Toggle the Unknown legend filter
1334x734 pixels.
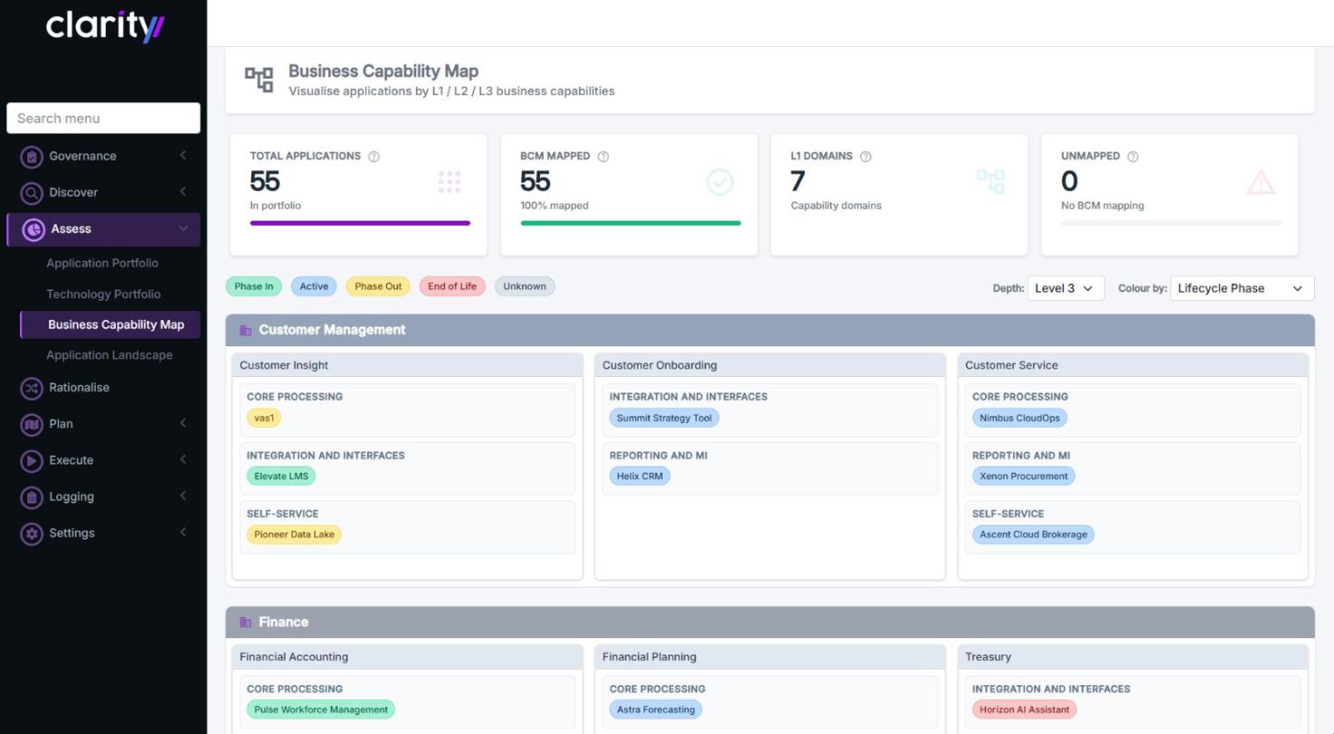pyautogui.click(x=525, y=287)
